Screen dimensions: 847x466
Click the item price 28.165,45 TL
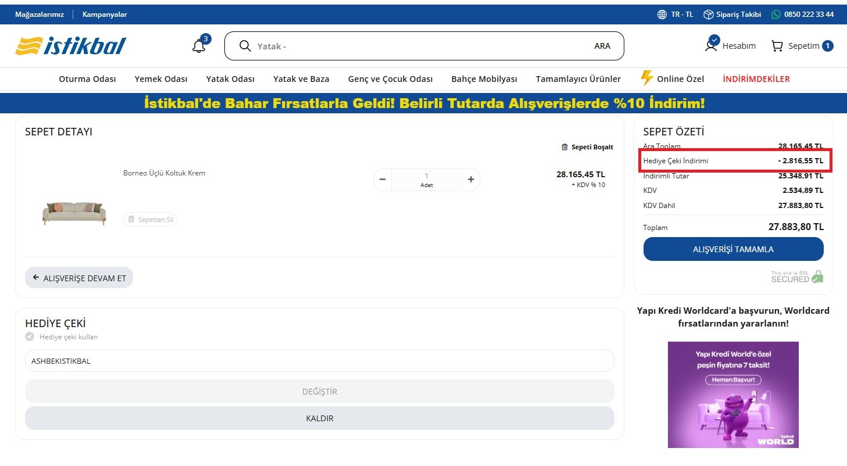pyautogui.click(x=581, y=174)
